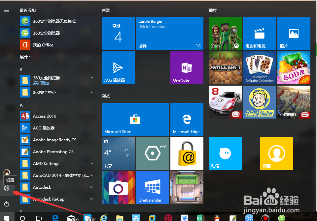Launch the Minecraft tile

(225, 68)
